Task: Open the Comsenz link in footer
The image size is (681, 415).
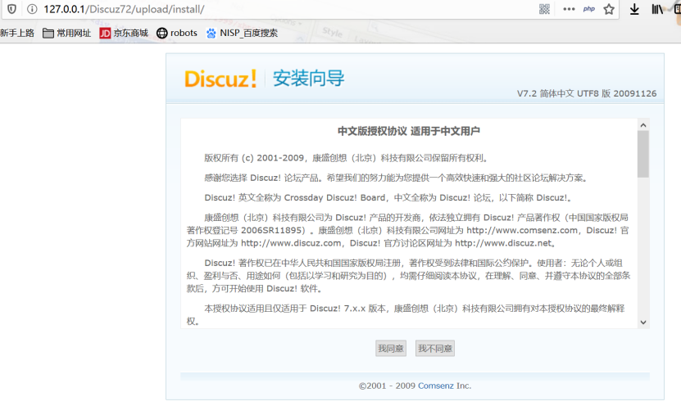Action: (436, 386)
